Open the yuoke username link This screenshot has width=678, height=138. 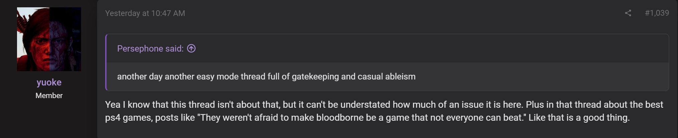(49, 82)
